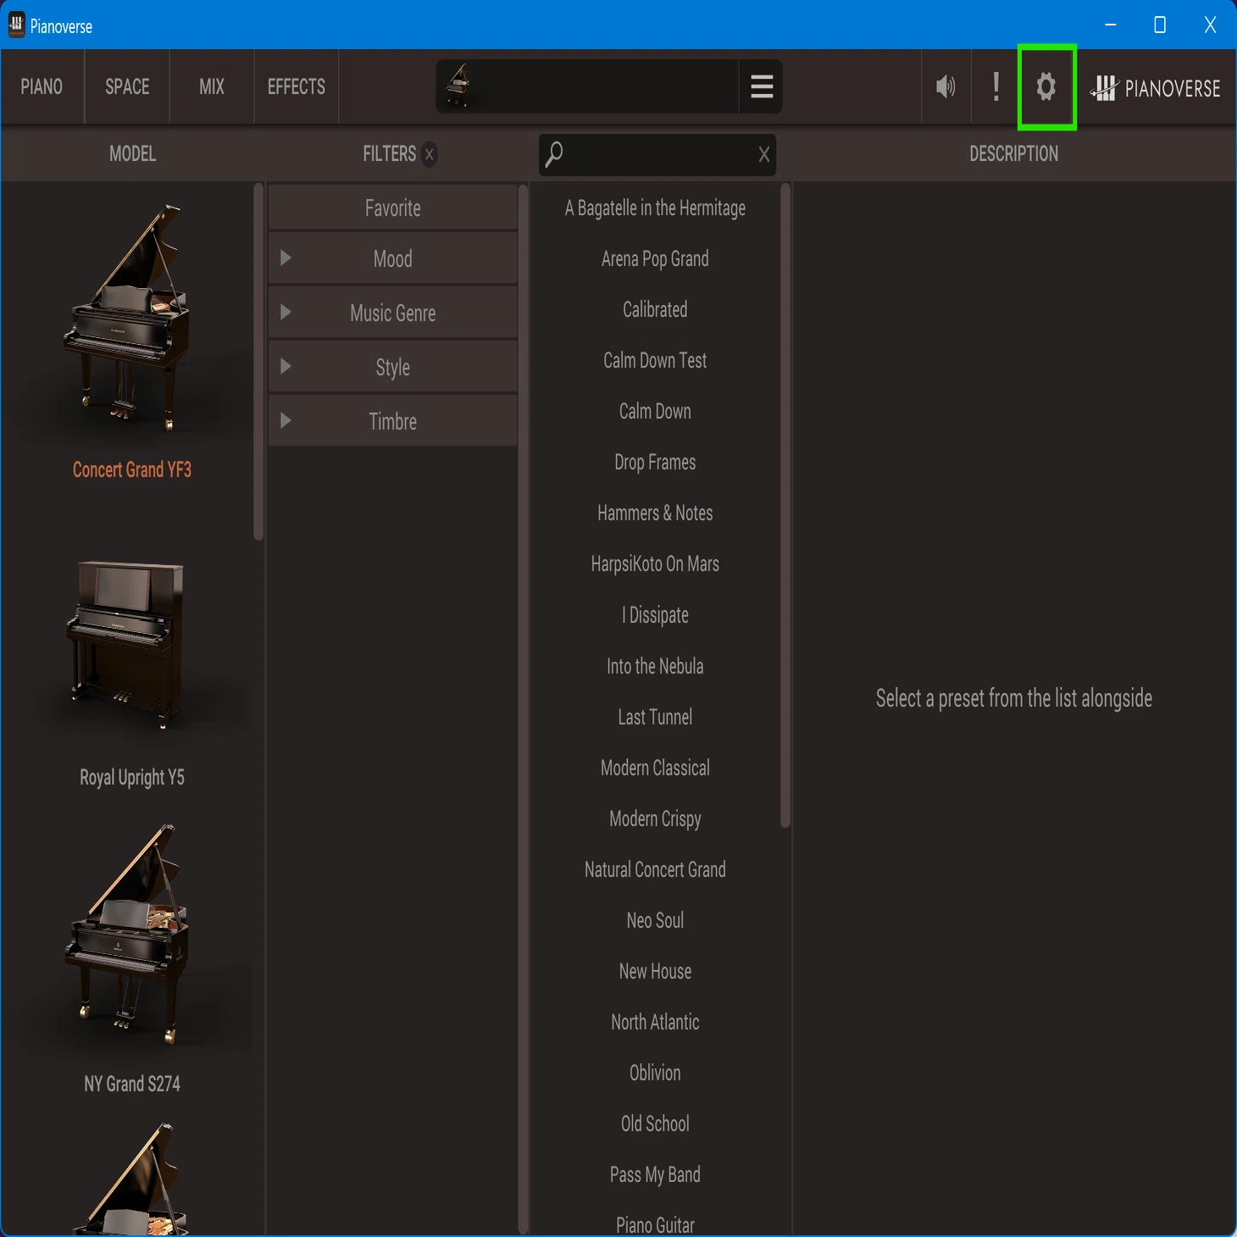
Task: Select the Arena Pop Grand preset
Action: [x=655, y=259]
